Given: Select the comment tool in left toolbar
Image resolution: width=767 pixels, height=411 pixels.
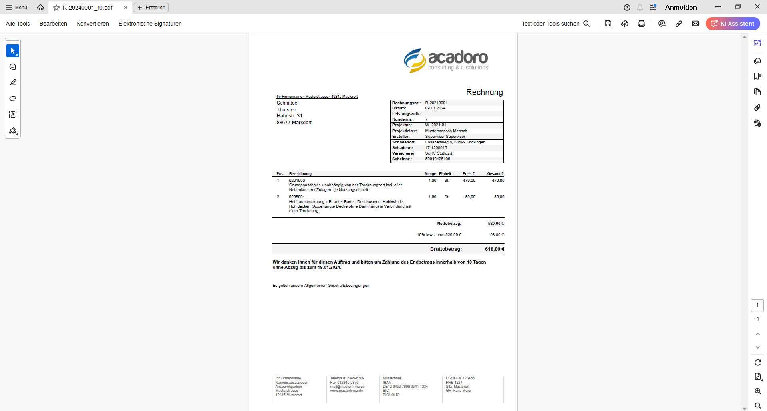Looking at the screenshot, I should point(13,67).
